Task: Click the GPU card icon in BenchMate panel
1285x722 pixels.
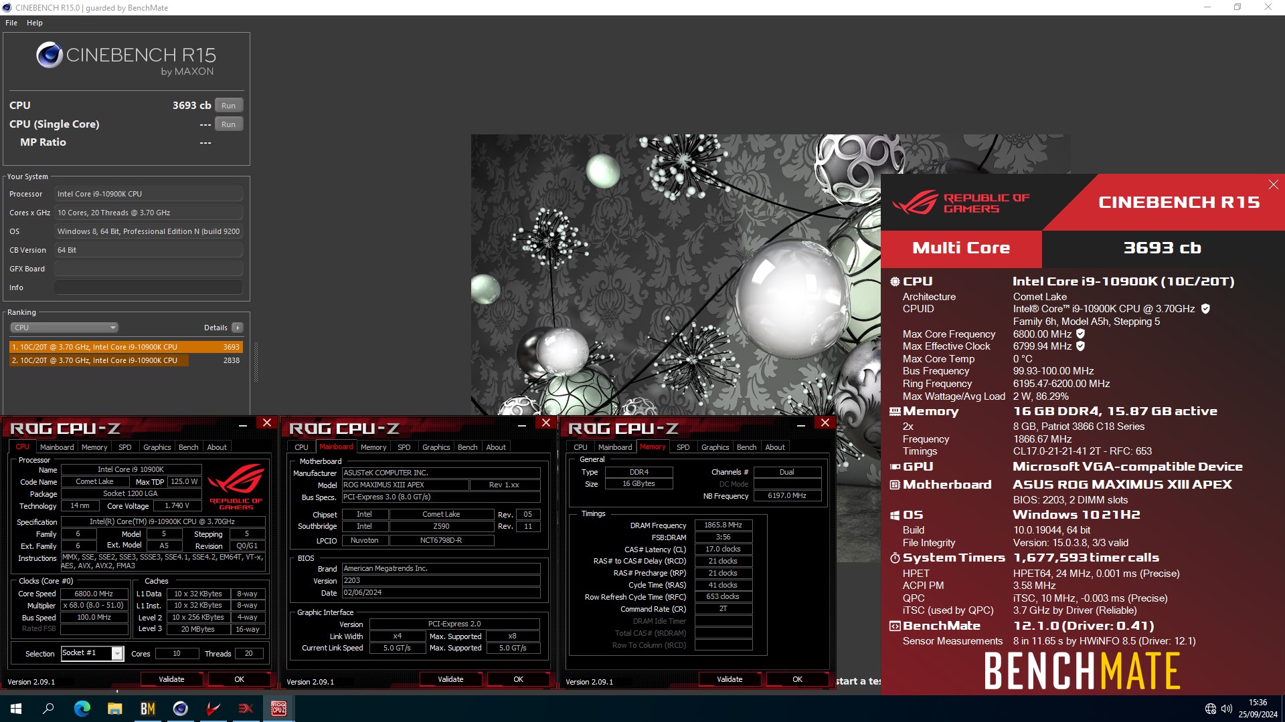Action: [895, 467]
